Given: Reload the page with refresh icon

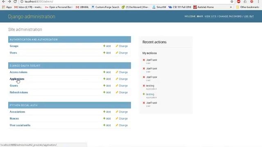Looking at the screenshot, I should (x=15, y=2).
